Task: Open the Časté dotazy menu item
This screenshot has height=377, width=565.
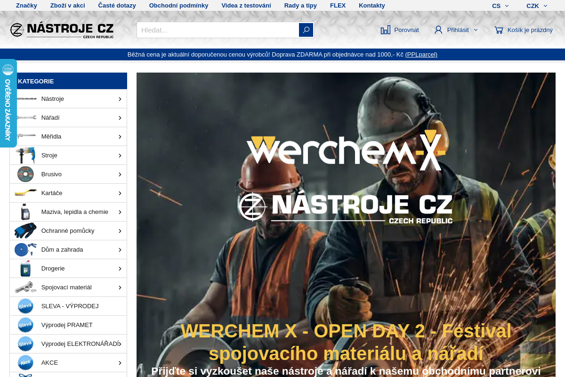Action: coord(117,6)
